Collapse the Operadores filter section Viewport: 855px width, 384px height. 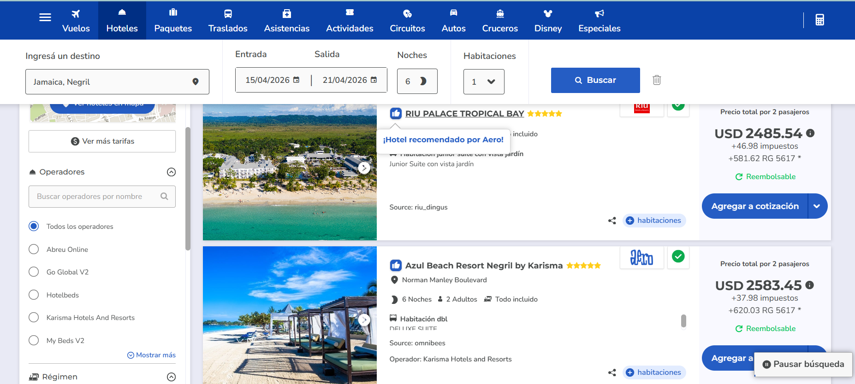pyautogui.click(x=171, y=172)
